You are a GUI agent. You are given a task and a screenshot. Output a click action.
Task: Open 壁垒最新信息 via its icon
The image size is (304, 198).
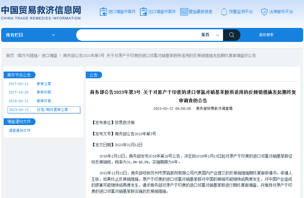(x=184, y=12)
